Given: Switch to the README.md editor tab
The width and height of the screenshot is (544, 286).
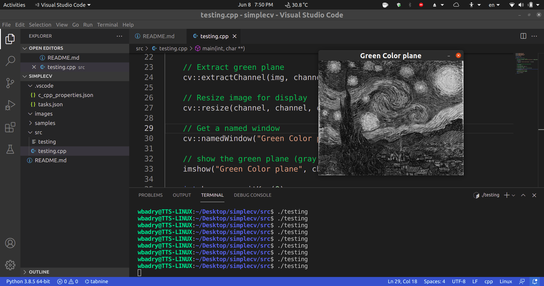Looking at the screenshot, I should 158,36.
